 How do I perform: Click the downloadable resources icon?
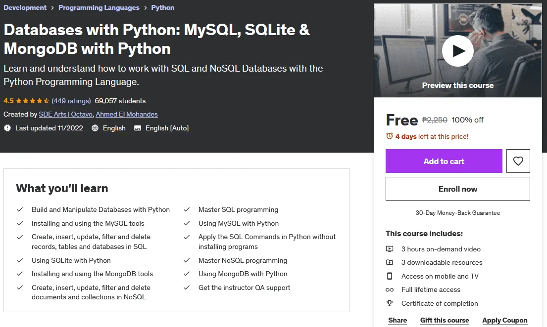point(389,262)
